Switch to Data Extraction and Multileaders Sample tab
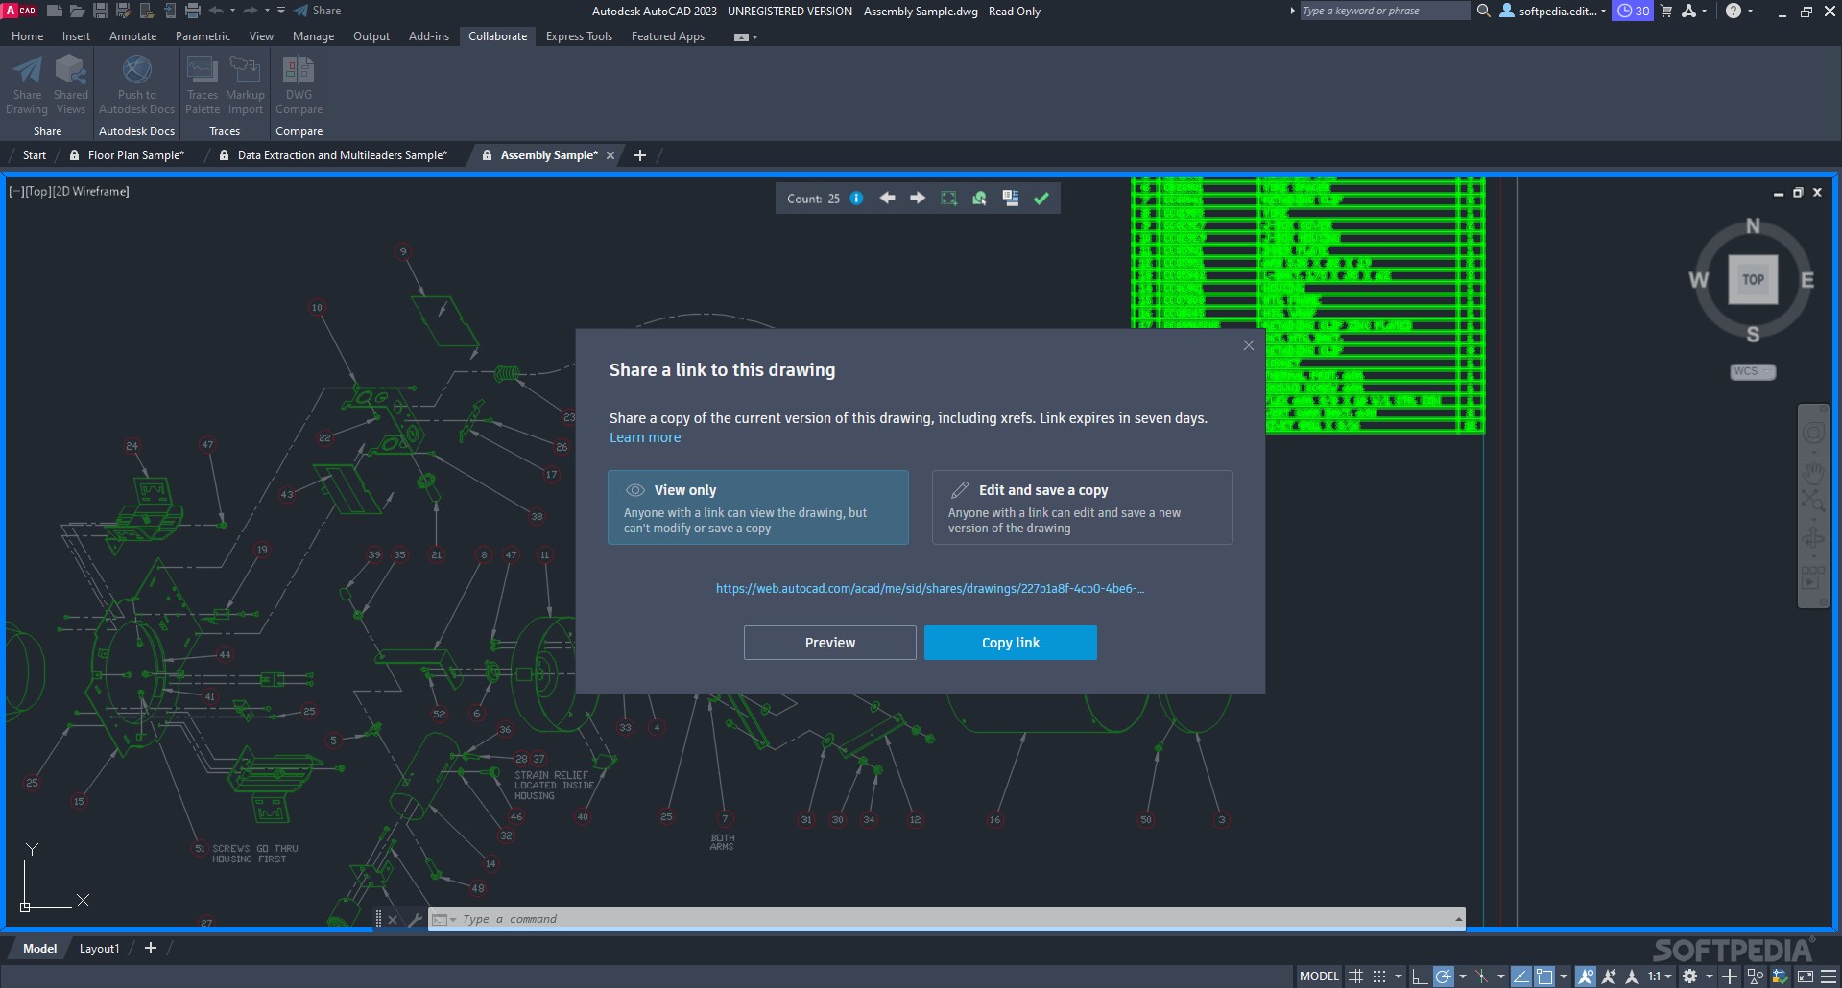Screen dimensions: 1842x988 pos(342,154)
